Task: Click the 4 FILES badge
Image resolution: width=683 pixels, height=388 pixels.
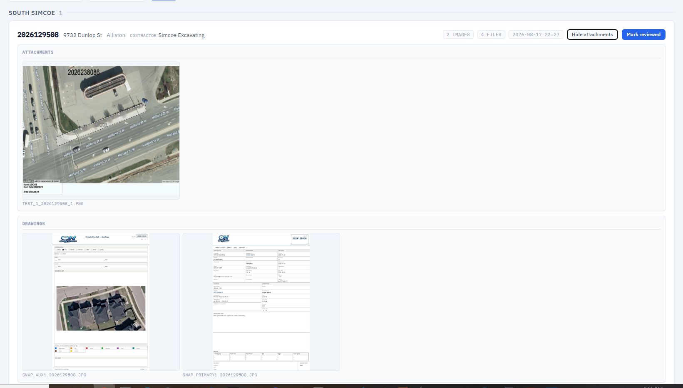Action: coord(491,35)
